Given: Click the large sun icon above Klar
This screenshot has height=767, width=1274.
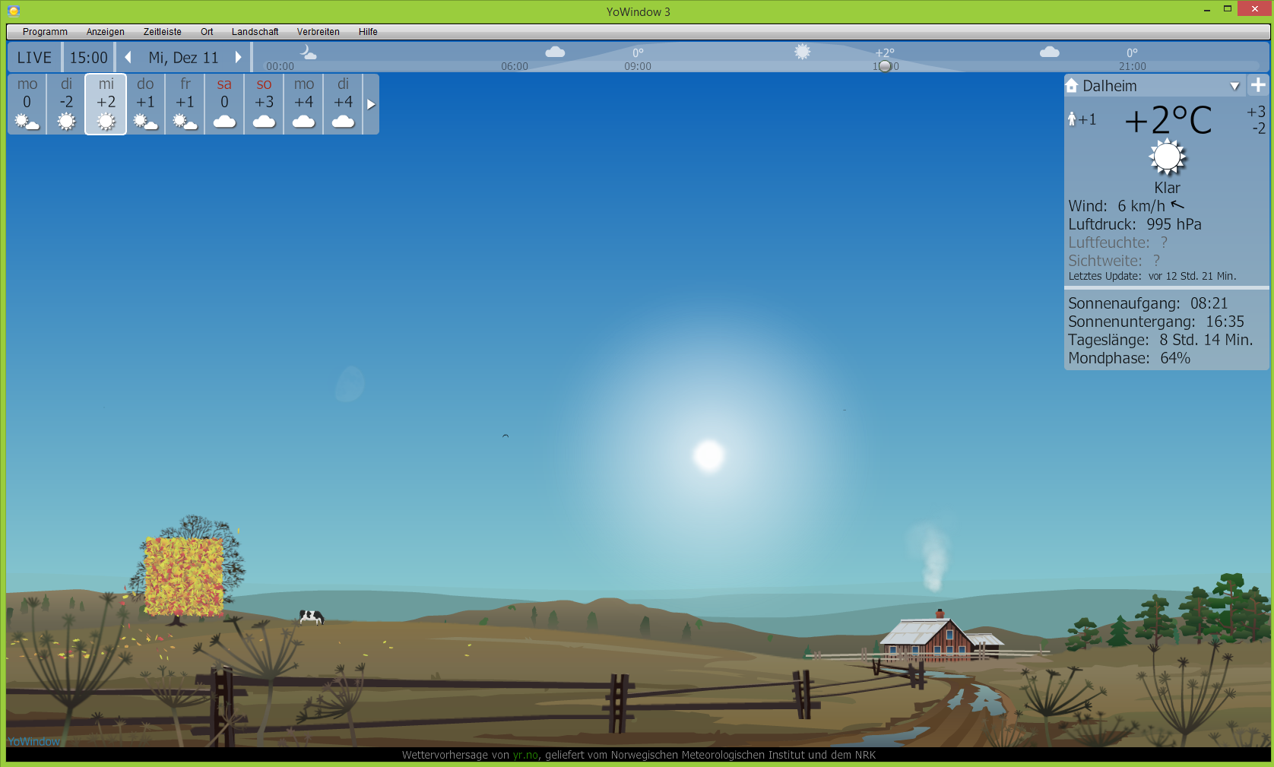Looking at the screenshot, I should pyautogui.click(x=1167, y=157).
